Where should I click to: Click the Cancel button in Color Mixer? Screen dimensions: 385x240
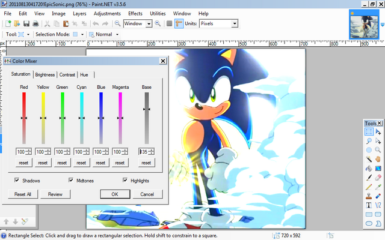click(x=147, y=194)
